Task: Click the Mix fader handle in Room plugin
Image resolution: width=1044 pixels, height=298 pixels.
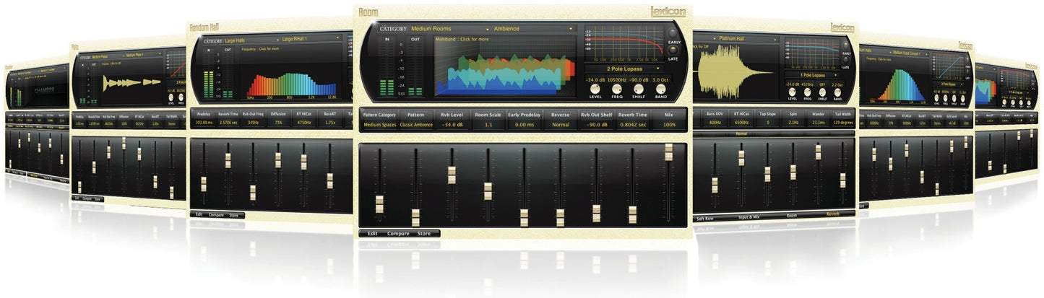Action: click(x=668, y=152)
